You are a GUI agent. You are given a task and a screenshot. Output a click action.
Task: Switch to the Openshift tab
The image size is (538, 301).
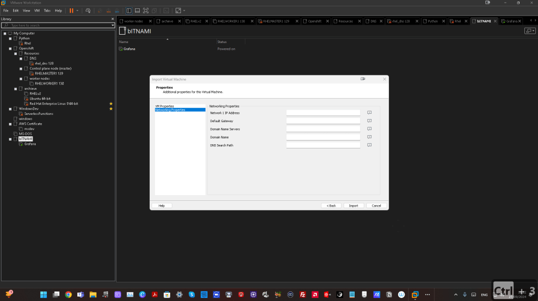(x=314, y=21)
